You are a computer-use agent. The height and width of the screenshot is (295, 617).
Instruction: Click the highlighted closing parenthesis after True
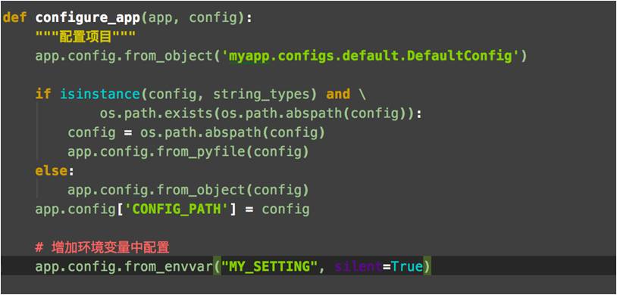[x=427, y=267]
